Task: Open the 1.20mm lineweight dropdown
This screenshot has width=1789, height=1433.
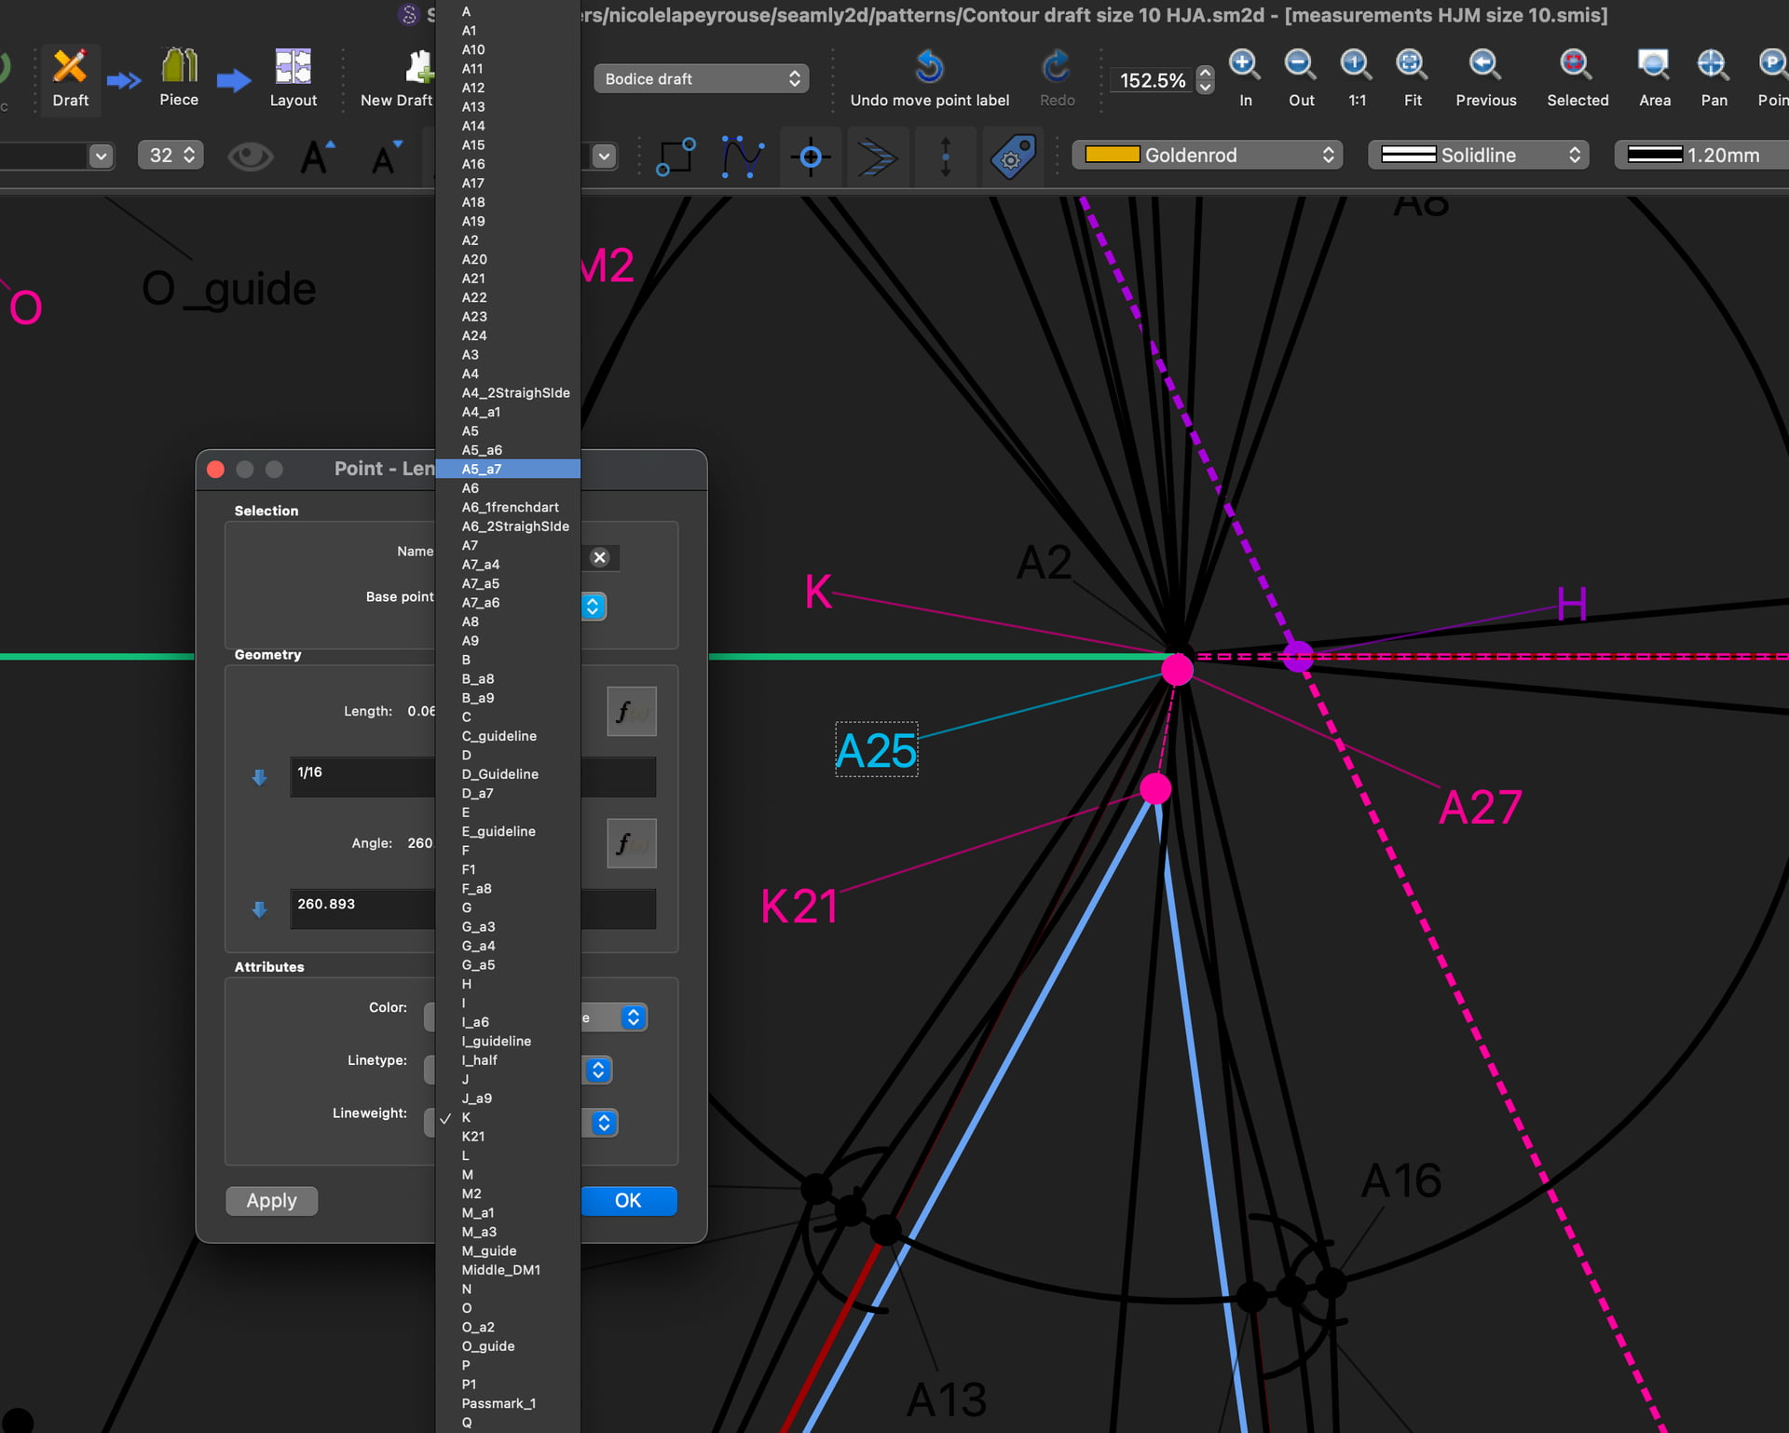Action: [x=1702, y=156]
